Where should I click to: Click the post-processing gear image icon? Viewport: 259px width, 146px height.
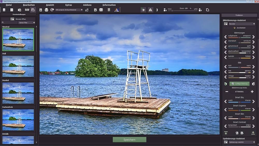(33, 10)
